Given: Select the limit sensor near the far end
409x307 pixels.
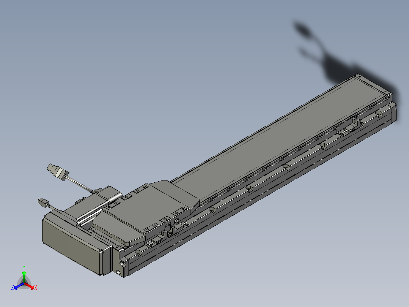Looking at the screenshot, I should (349, 127).
